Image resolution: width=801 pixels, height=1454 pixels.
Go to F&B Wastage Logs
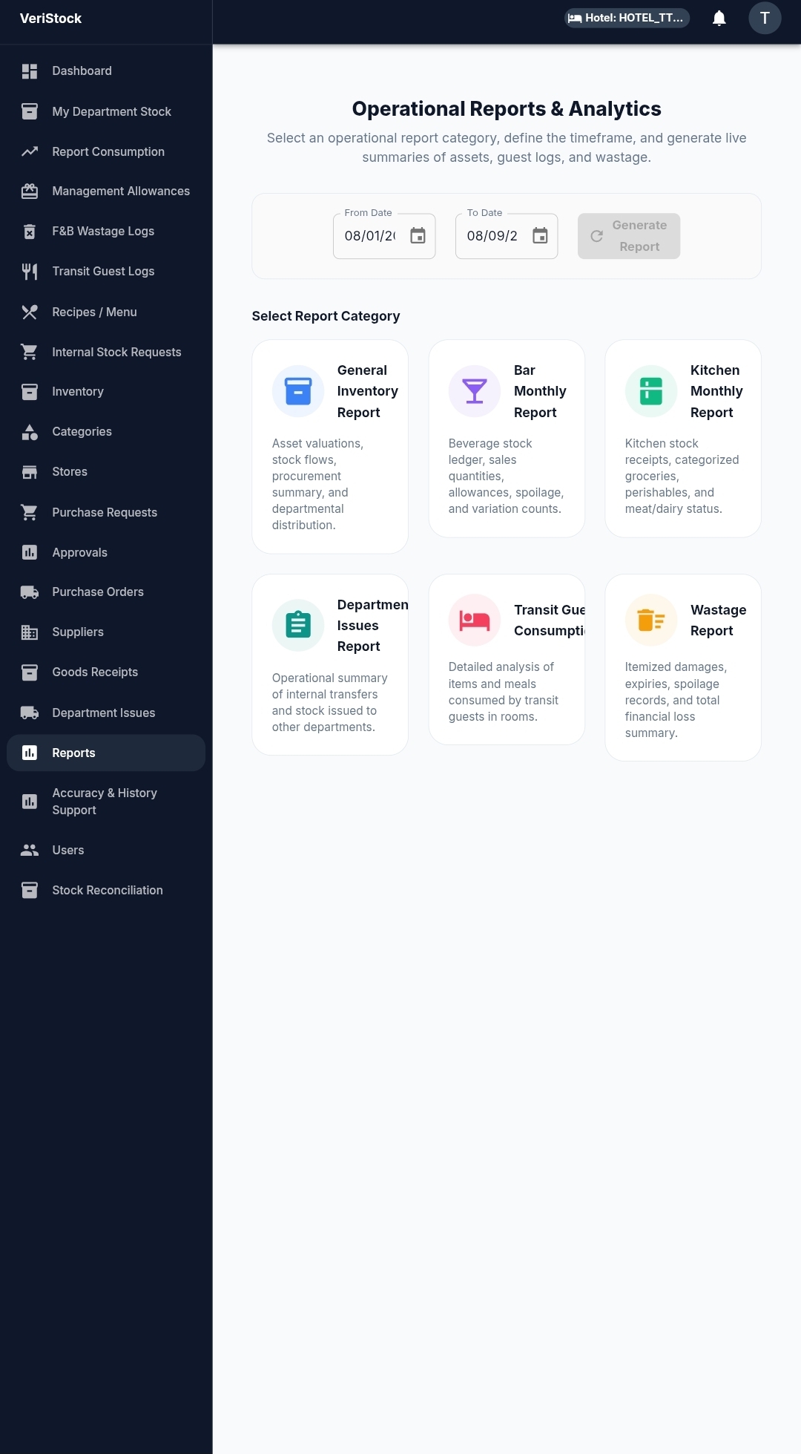tap(106, 232)
